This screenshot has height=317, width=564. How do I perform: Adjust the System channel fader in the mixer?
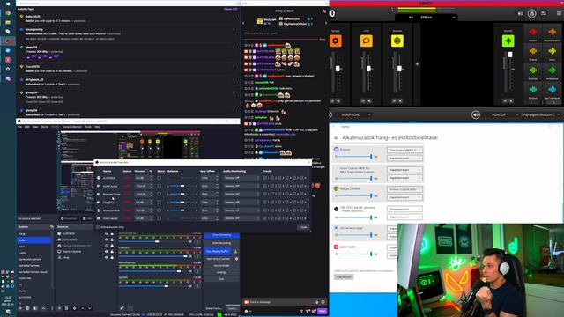point(338,69)
